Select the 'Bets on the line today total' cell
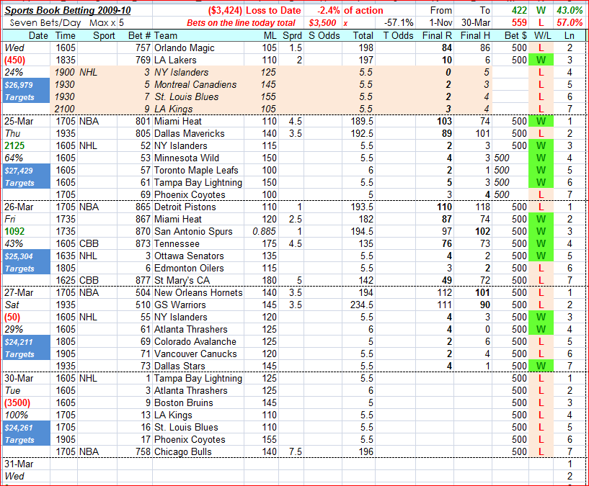Viewport: 589px width, 486px height. [242, 23]
